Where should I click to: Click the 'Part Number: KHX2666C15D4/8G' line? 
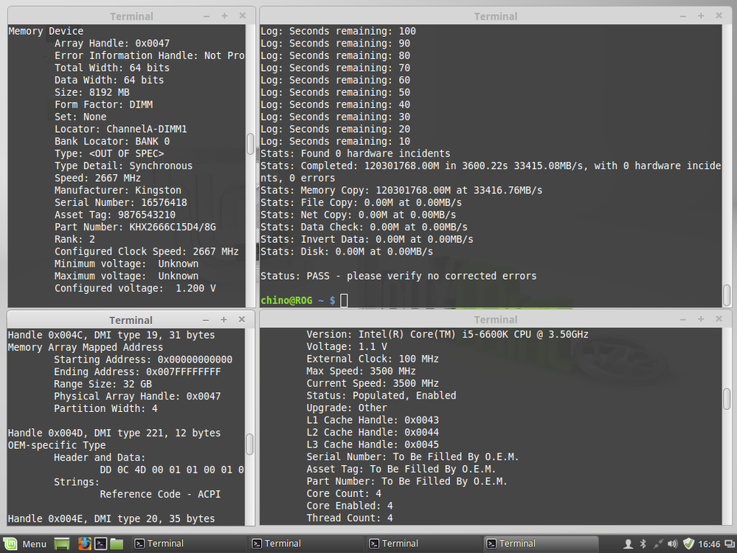tap(135, 227)
